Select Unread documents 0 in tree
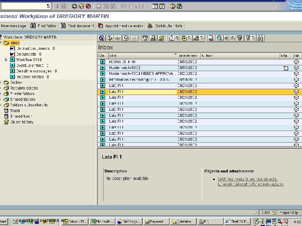The width and height of the screenshot is (302, 226). tap(36, 49)
